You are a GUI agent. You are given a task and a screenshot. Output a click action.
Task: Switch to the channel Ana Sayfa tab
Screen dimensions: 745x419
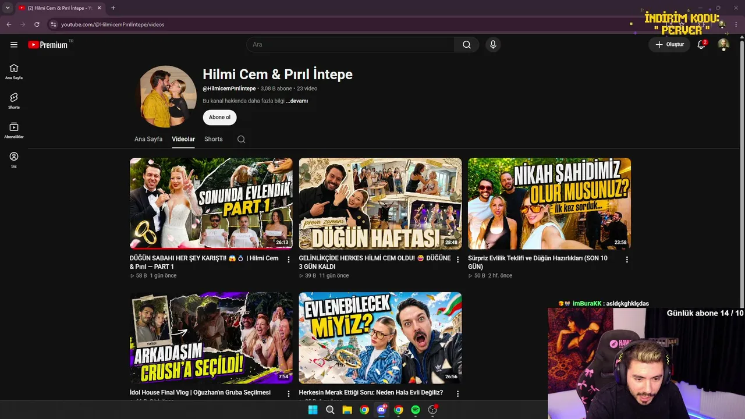click(148, 139)
